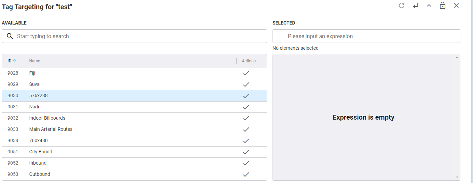Select the City Bound row
473x183 pixels.
(134, 152)
